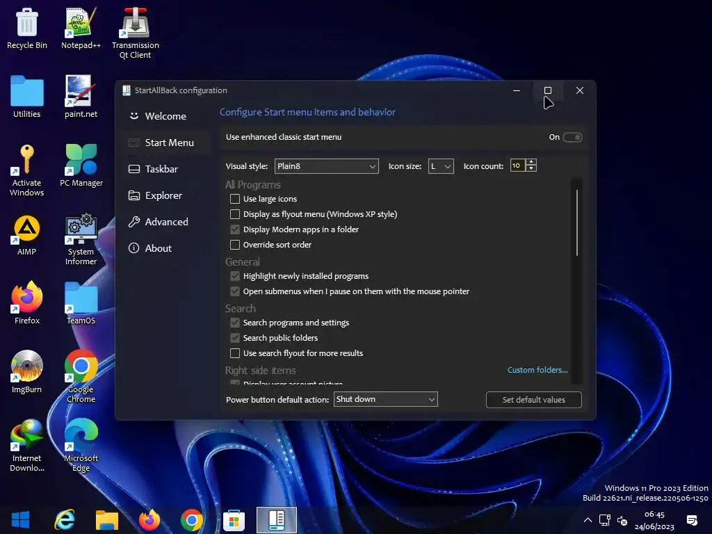Close the StartAllBack configuration window
Image resolution: width=712 pixels, height=534 pixels.
(x=579, y=90)
